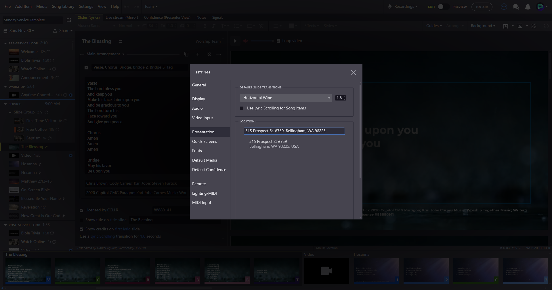Apply bold formatting
552x290 pixels.
(x=205, y=26)
